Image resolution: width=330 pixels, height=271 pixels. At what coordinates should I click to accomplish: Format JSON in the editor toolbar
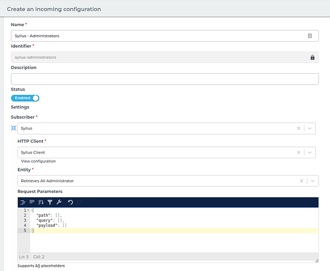23,202
